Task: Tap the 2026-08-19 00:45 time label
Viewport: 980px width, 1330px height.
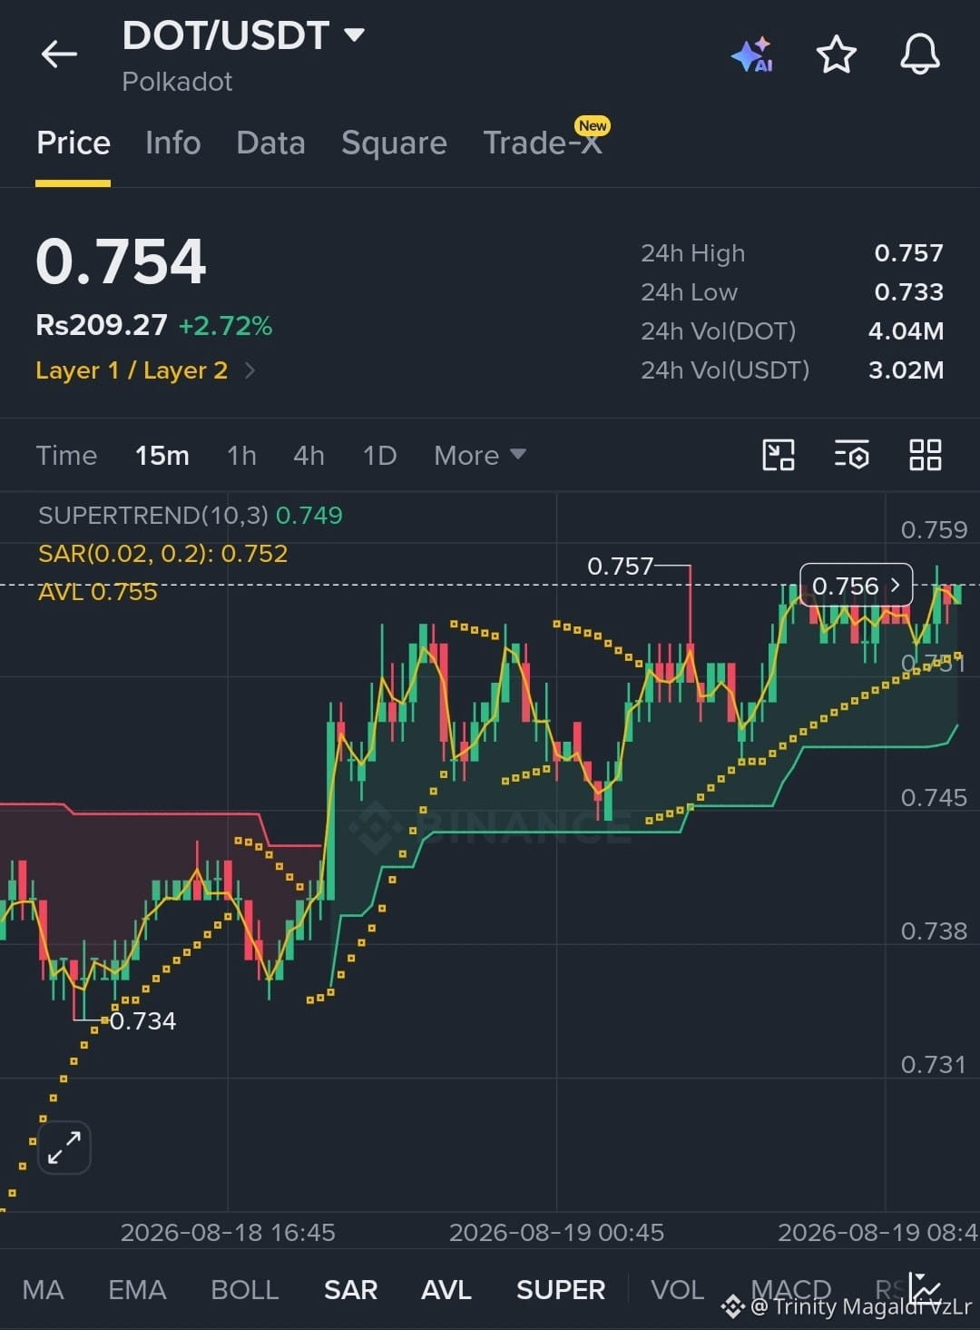Action: click(556, 1232)
